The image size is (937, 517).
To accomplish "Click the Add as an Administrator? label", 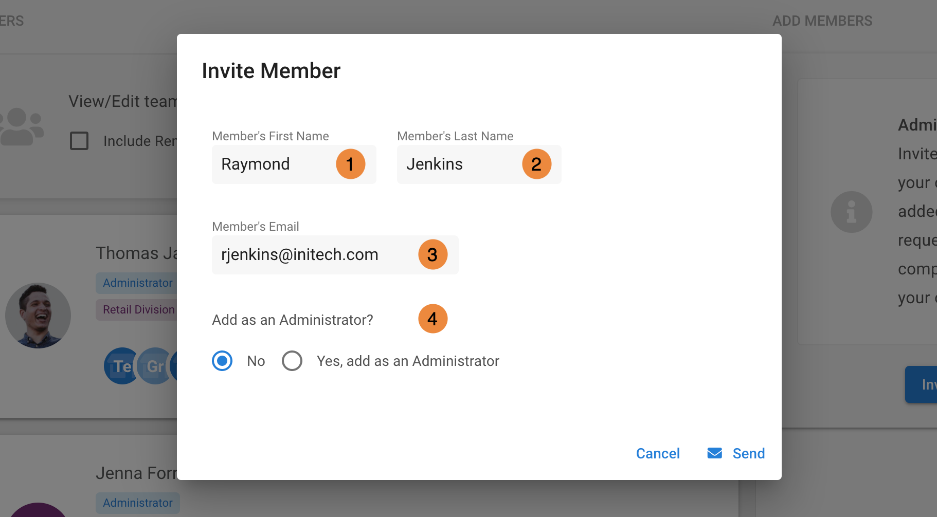I will [293, 320].
